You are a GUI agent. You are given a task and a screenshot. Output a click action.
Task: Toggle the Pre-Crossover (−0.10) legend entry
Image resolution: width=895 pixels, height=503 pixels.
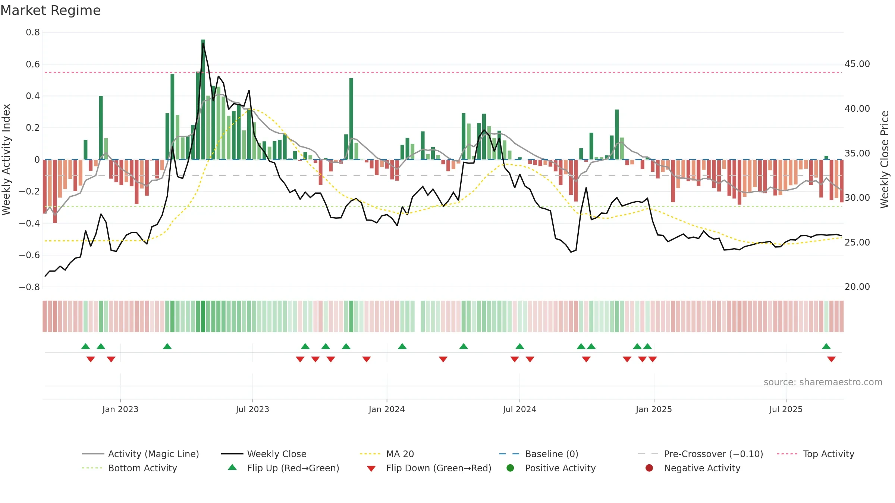[700, 454]
